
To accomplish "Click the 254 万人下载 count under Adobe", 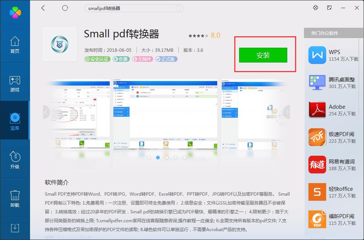I will pos(342,114).
